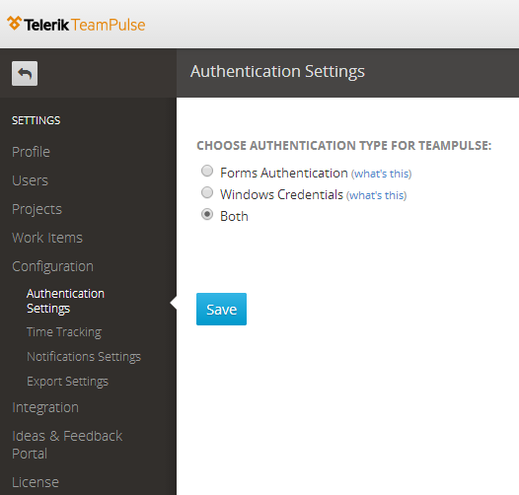Open Time Tracking settings

64,332
